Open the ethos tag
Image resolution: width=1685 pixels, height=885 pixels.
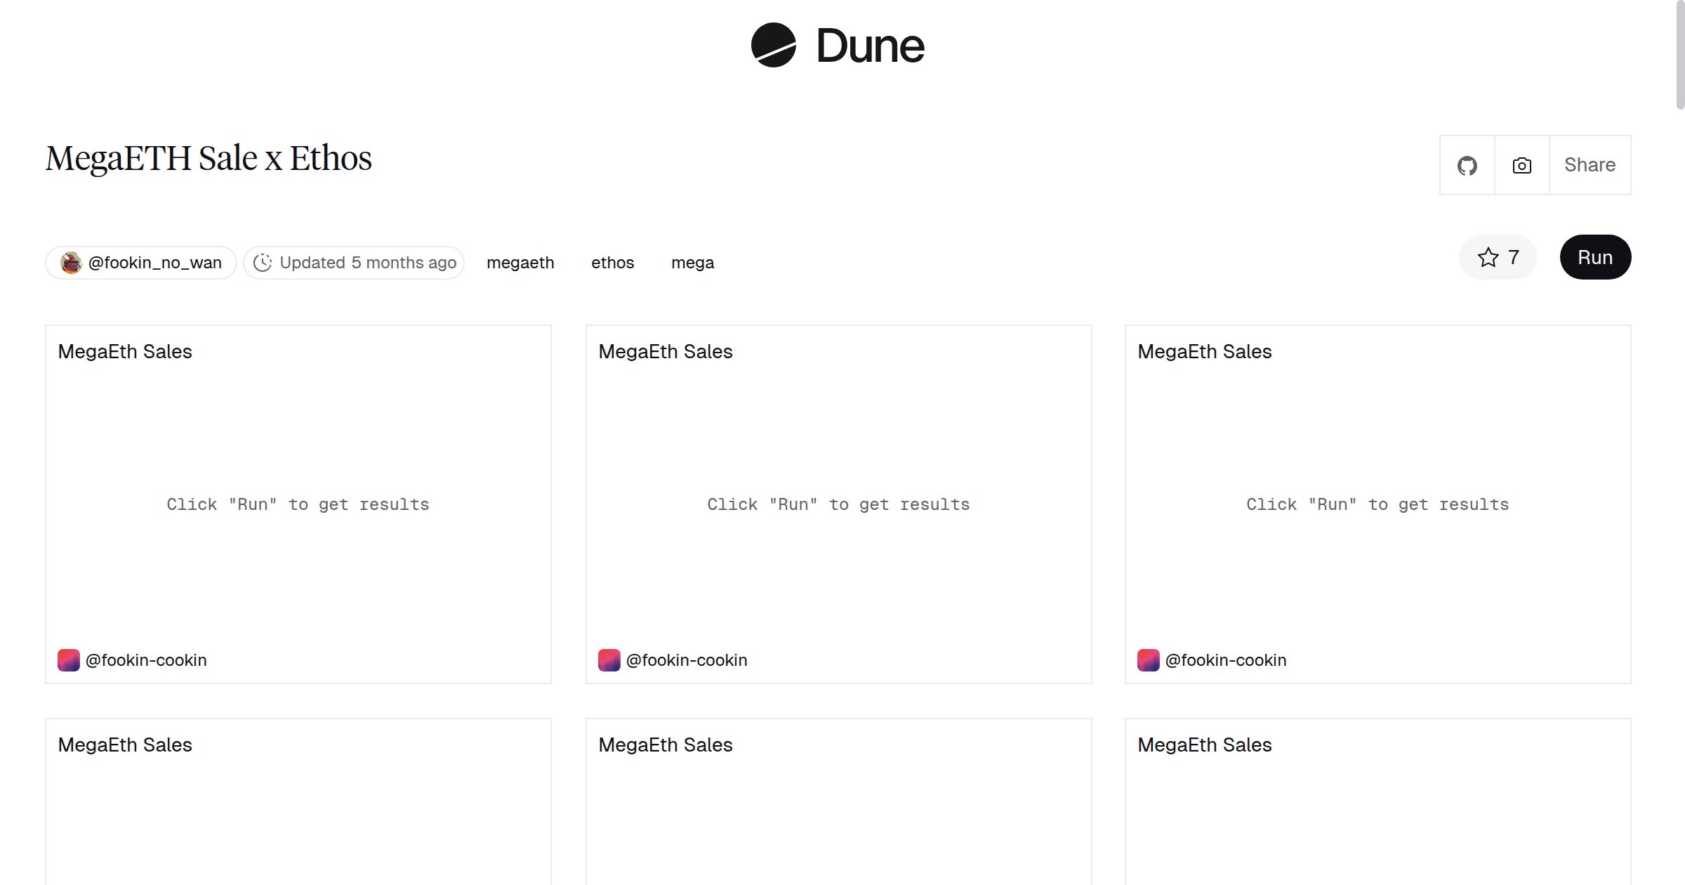[612, 262]
